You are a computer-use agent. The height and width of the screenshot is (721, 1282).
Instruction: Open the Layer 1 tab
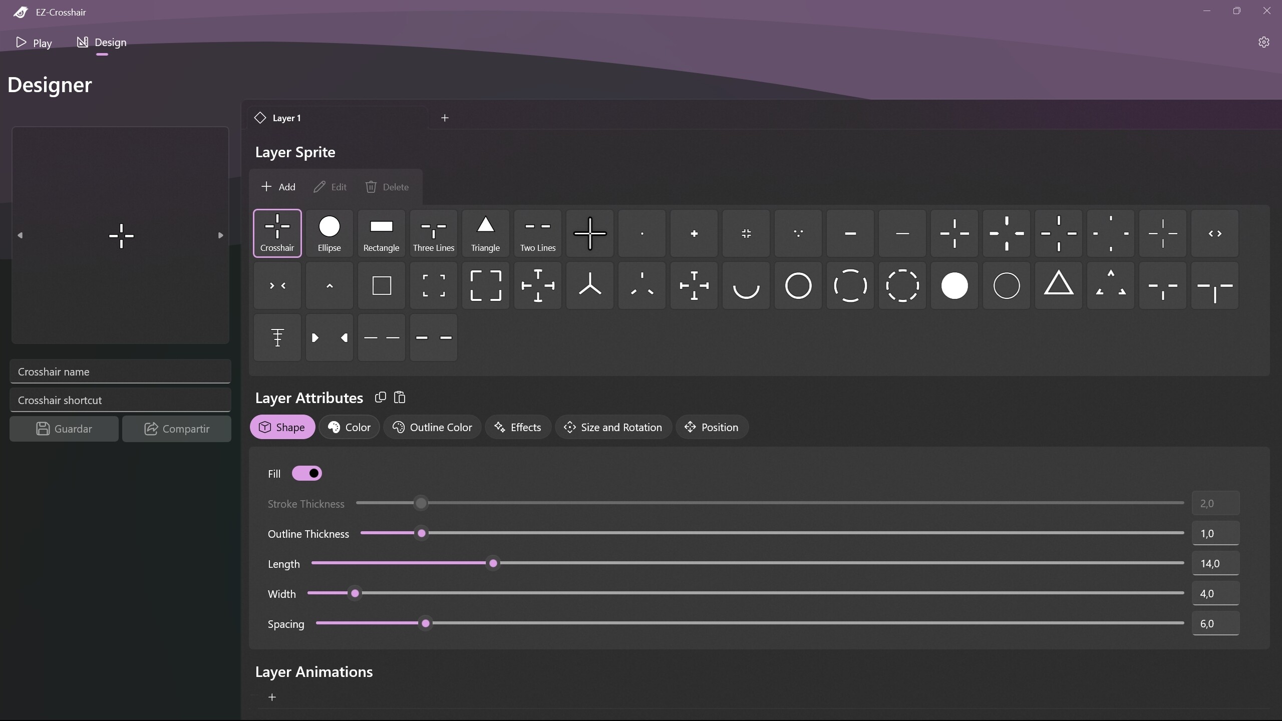(288, 118)
